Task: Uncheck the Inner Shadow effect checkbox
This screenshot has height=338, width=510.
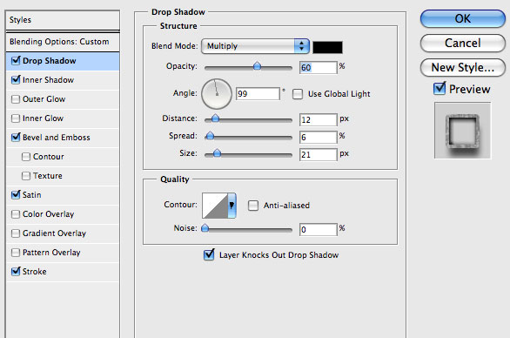Action: point(16,80)
